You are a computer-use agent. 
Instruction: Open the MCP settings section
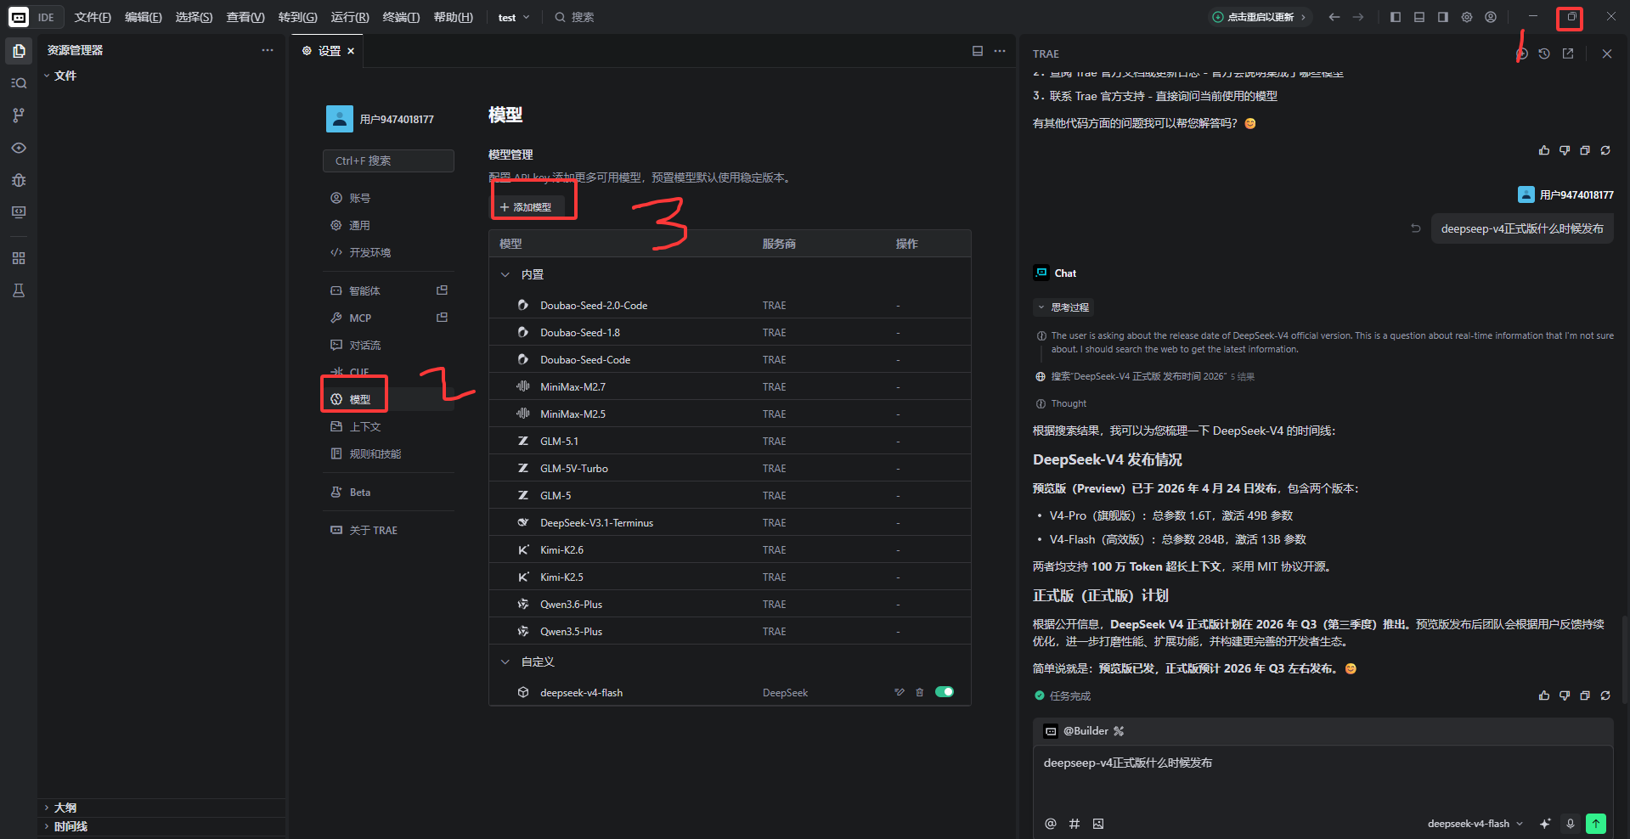pyautogui.click(x=387, y=318)
